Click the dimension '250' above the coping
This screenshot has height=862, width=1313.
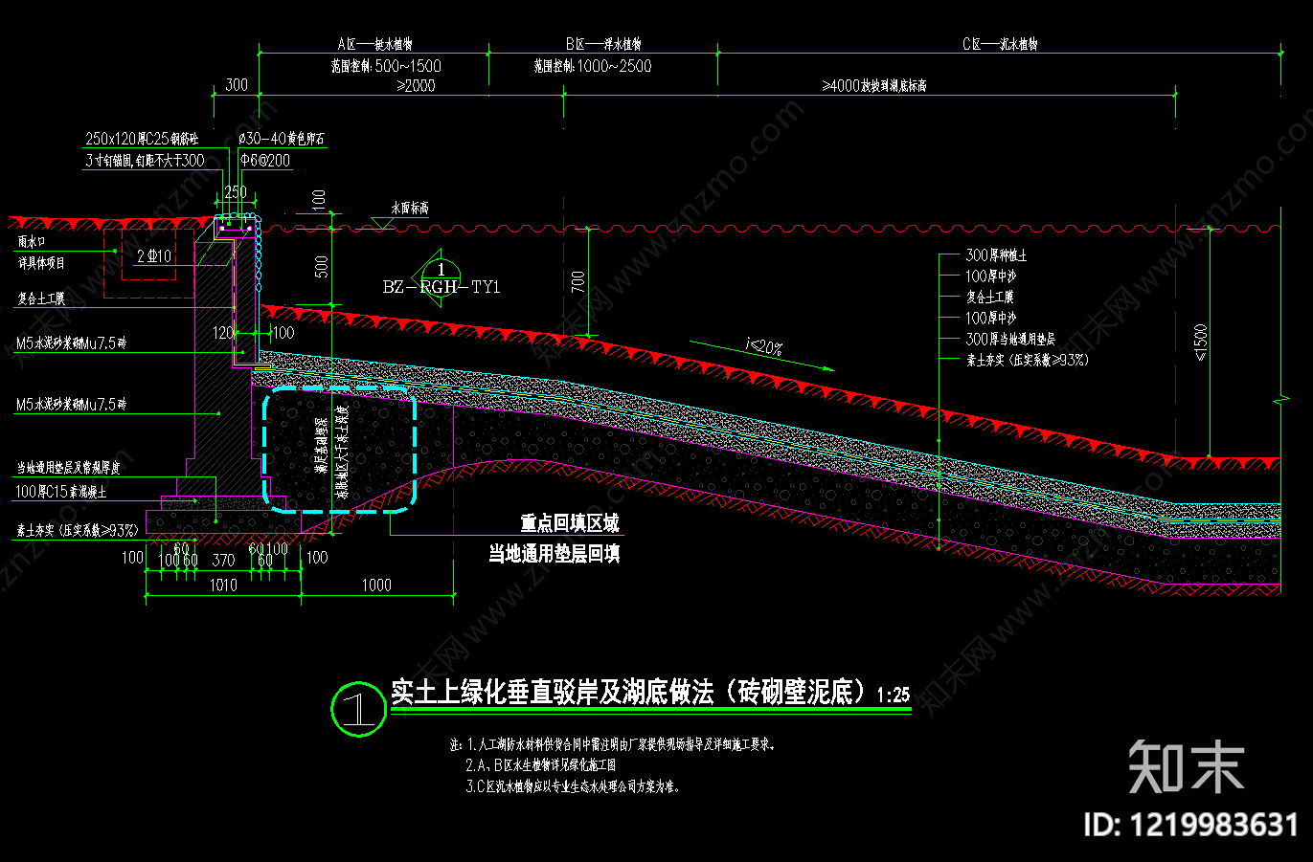[x=235, y=192]
